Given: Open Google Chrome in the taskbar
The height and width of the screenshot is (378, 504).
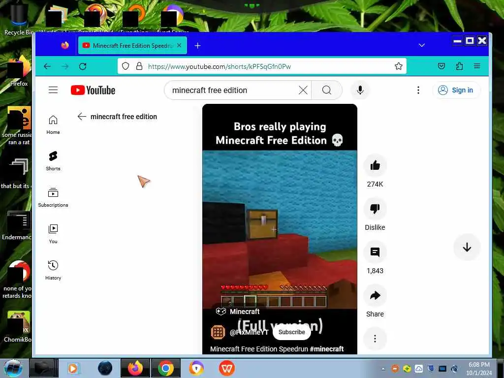Looking at the screenshot, I should [x=165, y=368].
